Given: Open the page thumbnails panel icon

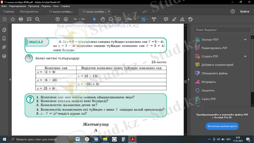Looking at the screenshot, I should (x=4, y=30).
